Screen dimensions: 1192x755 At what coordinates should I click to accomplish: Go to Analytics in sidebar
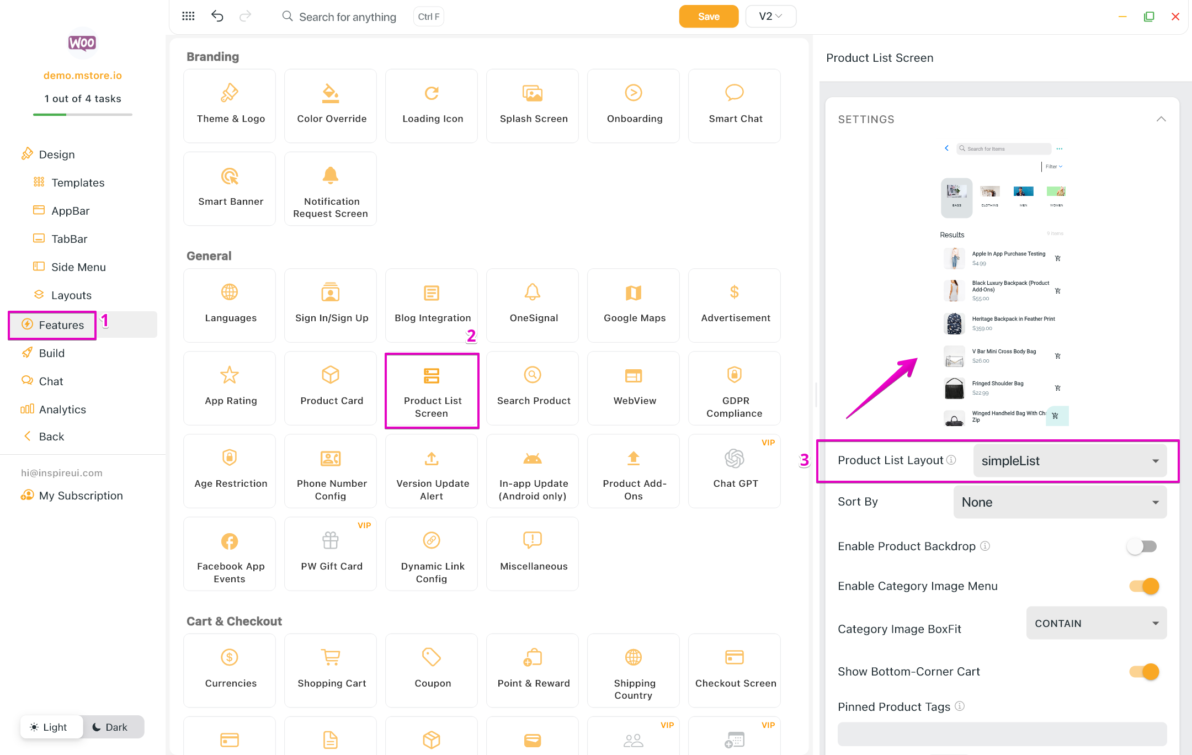tap(62, 410)
